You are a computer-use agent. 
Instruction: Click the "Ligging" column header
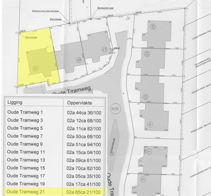coord(15,102)
